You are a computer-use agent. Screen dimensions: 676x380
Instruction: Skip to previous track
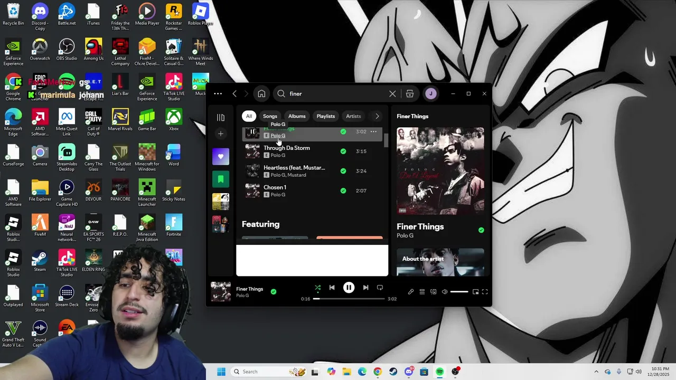pos(332,288)
